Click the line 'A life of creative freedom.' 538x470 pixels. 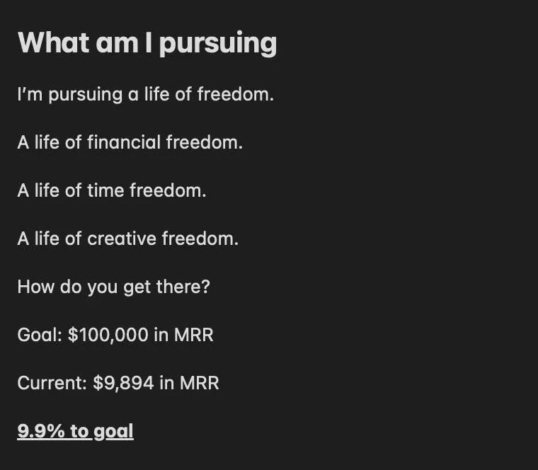pos(127,239)
